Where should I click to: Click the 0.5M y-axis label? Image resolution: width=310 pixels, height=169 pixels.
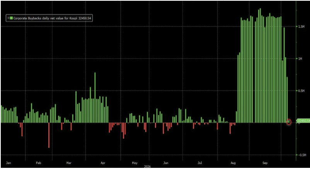[x=301, y=91]
